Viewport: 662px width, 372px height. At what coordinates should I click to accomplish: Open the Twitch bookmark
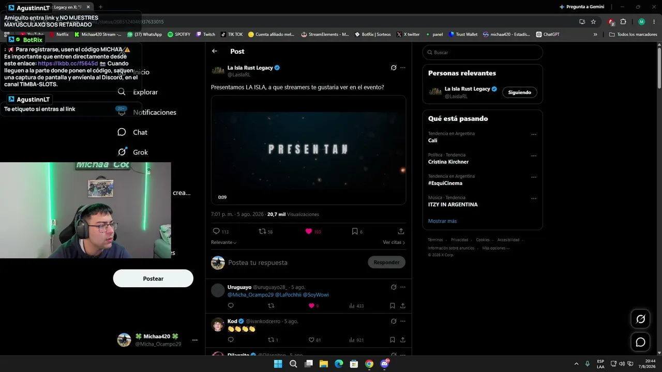(206, 35)
